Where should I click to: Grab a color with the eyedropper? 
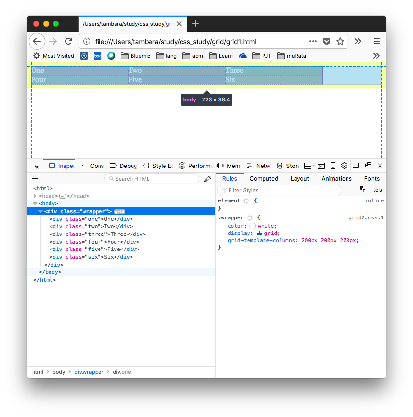(x=207, y=179)
